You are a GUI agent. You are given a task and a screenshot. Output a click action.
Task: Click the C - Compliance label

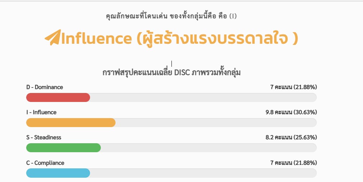[x=45, y=163]
